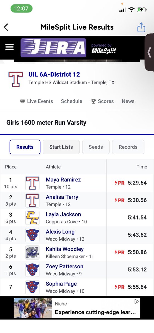Click Waco Midway logo next to Alexis Long

tap(32, 235)
